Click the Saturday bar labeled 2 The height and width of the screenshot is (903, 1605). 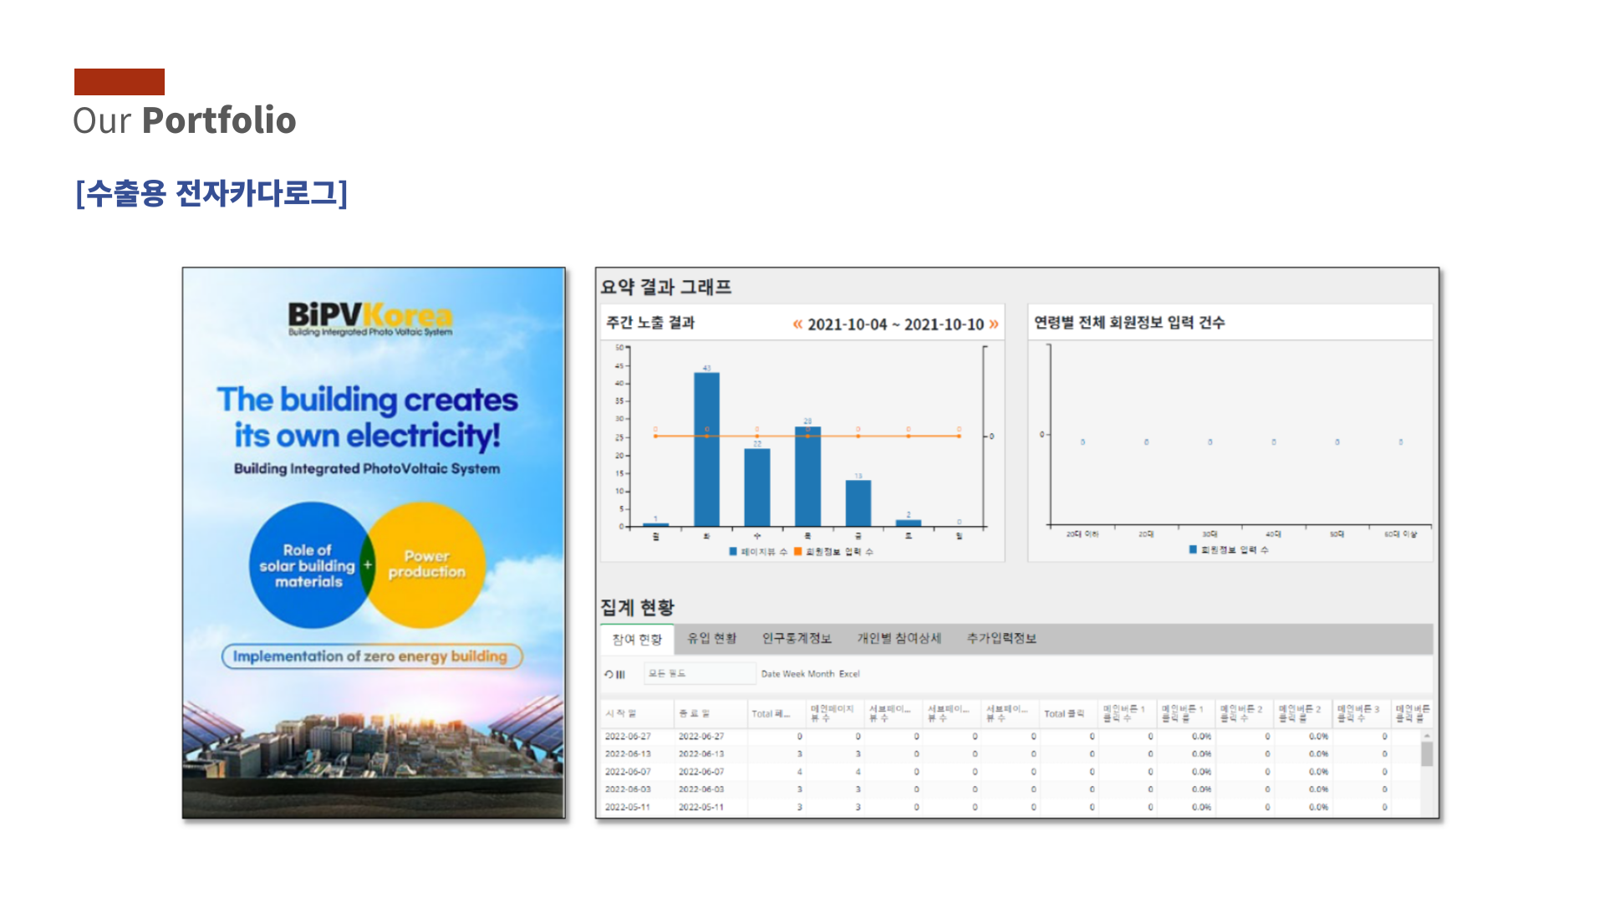[x=909, y=523]
